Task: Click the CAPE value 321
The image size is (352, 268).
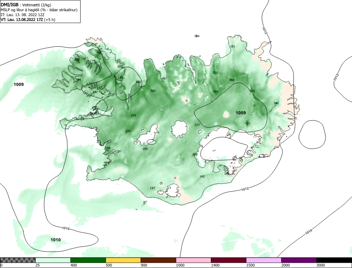Action: click(78, 80)
